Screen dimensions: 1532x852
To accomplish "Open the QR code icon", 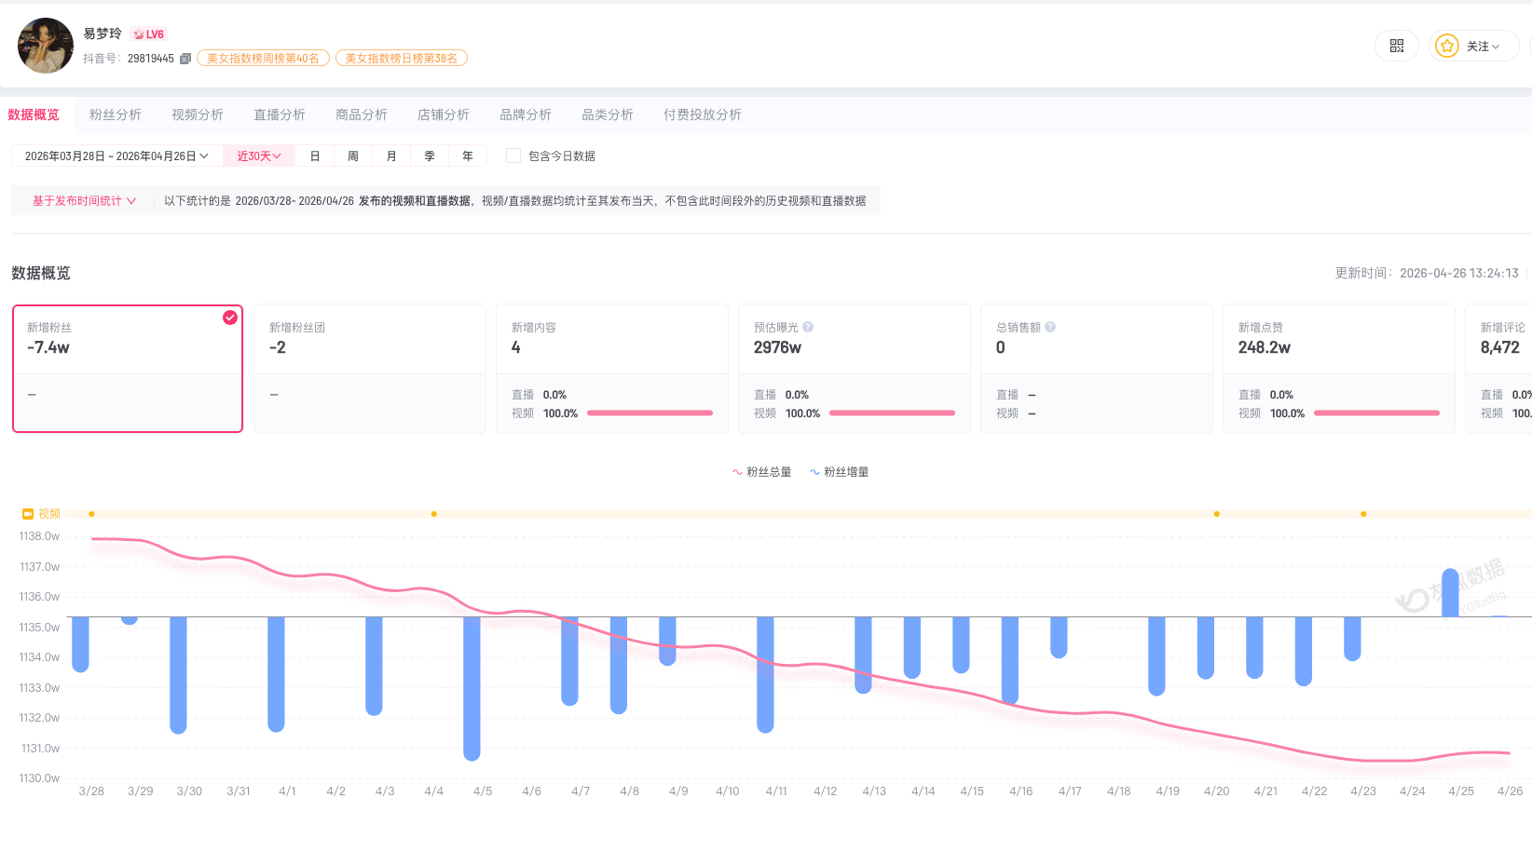I will tap(1396, 46).
